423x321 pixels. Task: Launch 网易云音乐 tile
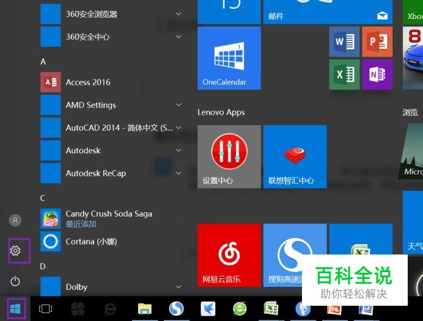coord(229,255)
